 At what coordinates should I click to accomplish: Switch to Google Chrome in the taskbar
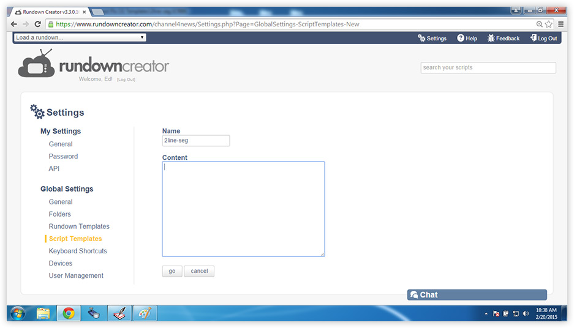click(69, 313)
